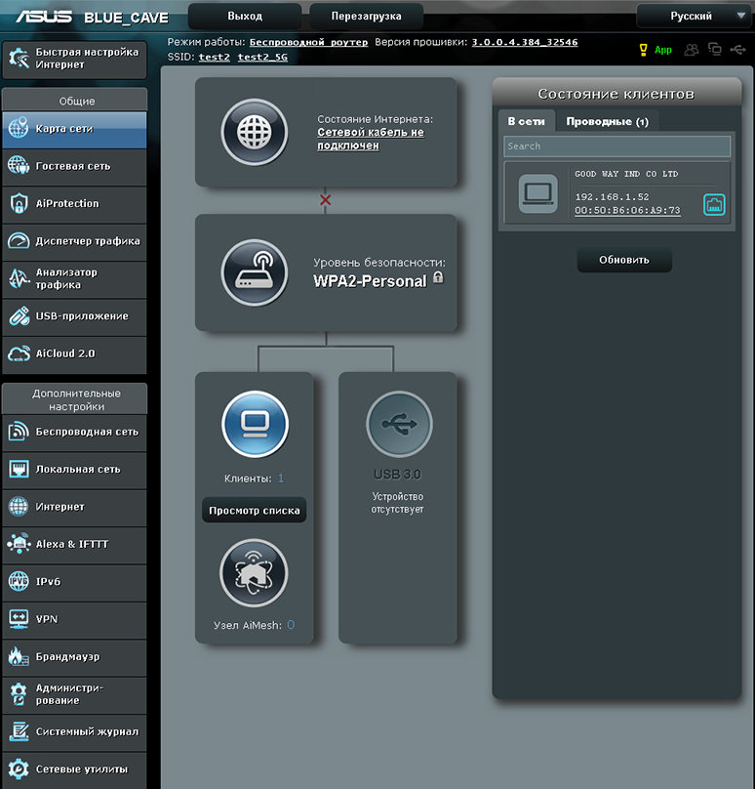Open the Русский language dropdown
The image size is (755, 789).
point(694,16)
